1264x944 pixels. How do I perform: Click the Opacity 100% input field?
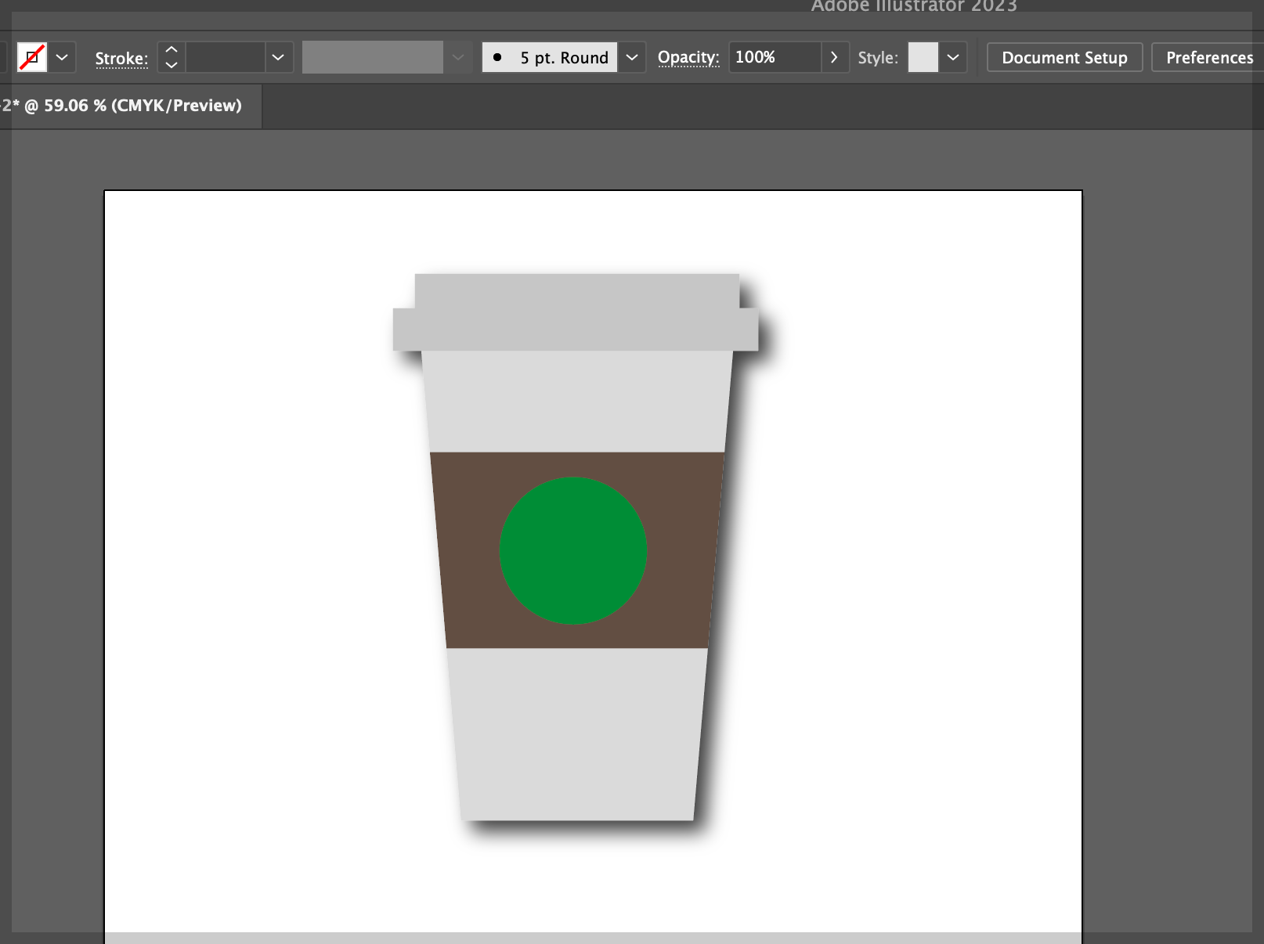tap(775, 57)
